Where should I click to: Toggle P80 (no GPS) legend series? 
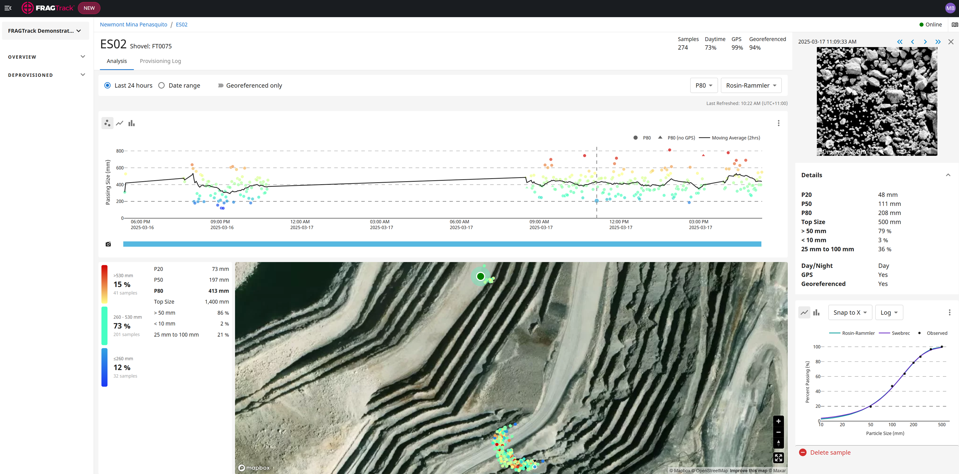676,138
